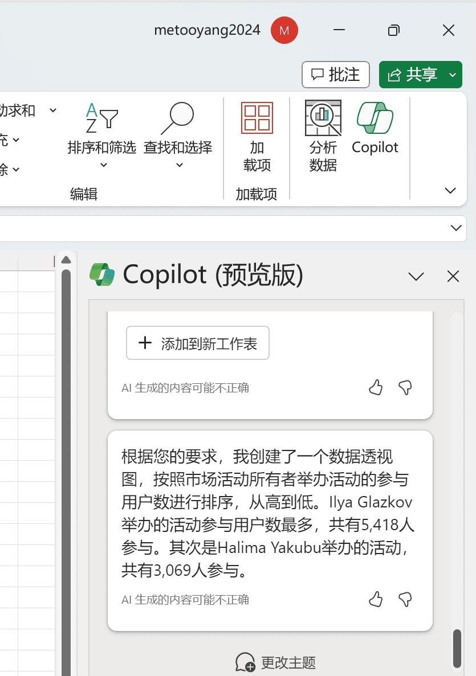Click the Ilya Glazkov response text

pyautogui.click(x=267, y=513)
